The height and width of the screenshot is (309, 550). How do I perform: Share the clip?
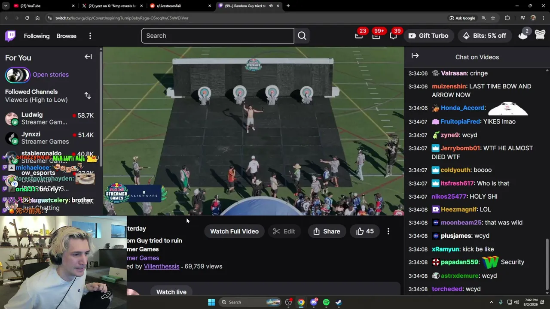[327, 231]
